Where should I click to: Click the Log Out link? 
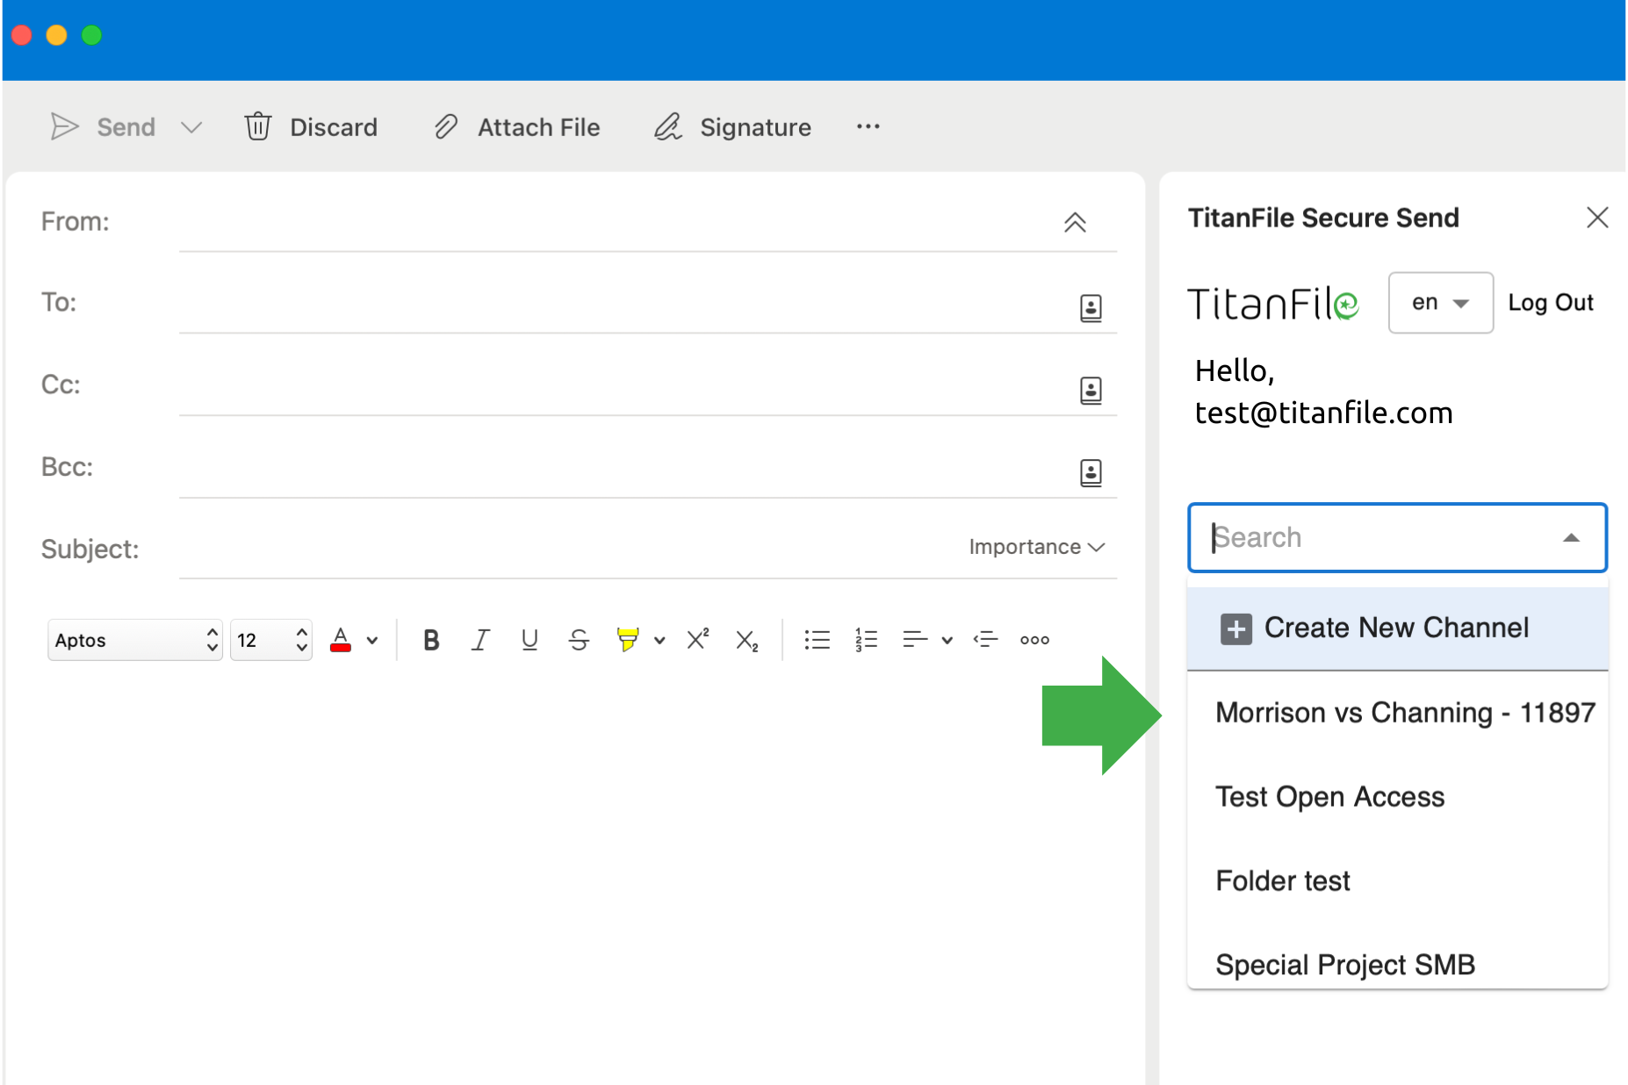1550,303
